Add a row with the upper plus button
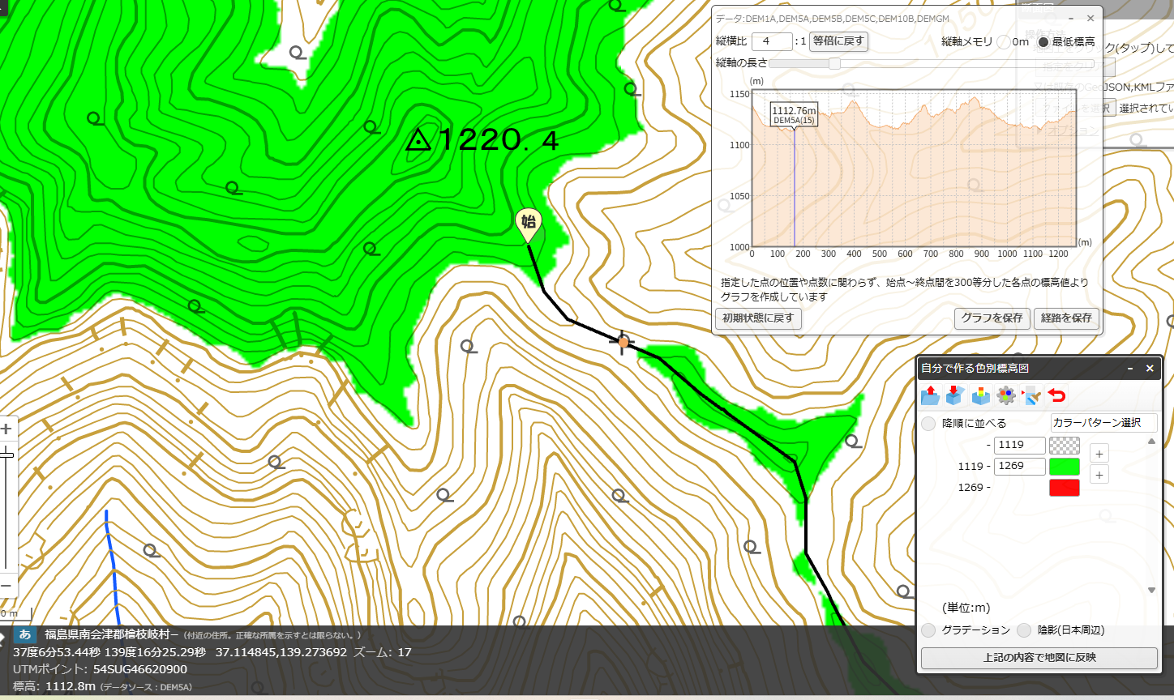The width and height of the screenshot is (1174, 700). click(1099, 454)
